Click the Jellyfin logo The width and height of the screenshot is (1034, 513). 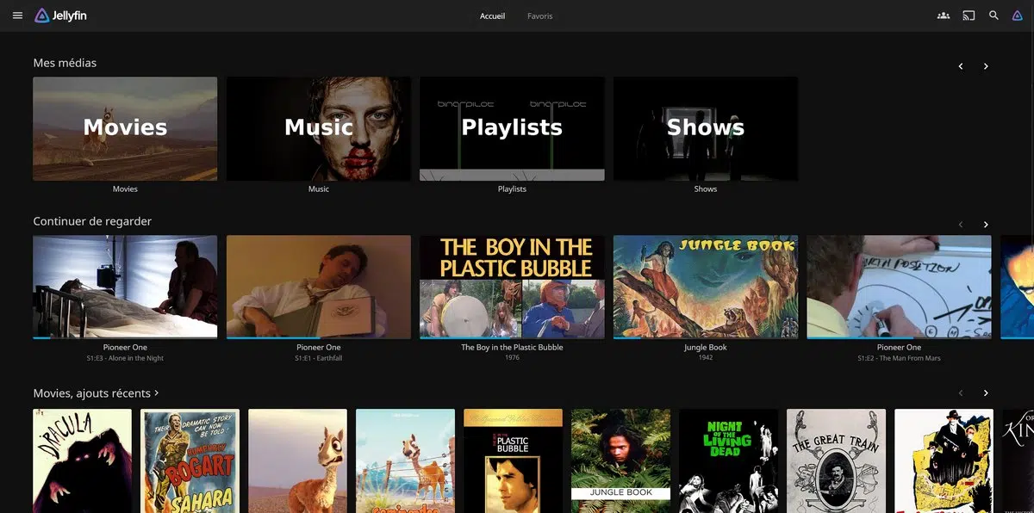pyautogui.click(x=61, y=15)
